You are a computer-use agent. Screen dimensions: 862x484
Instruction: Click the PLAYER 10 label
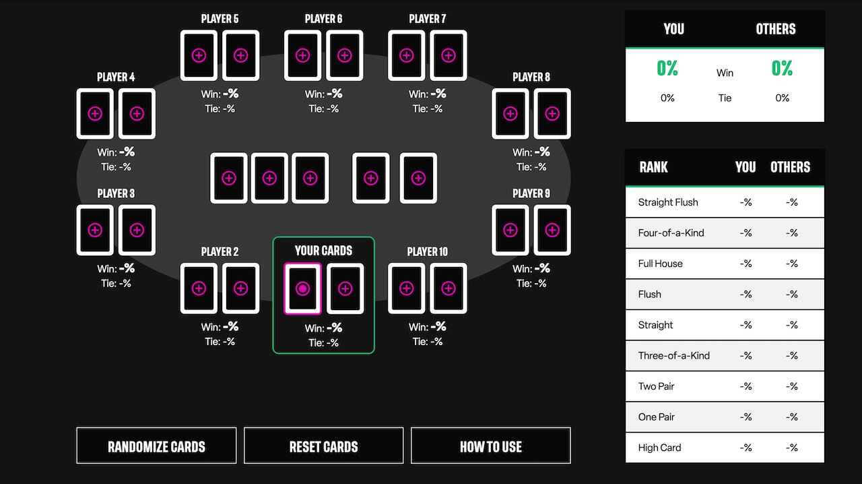[x=427, y=251]
